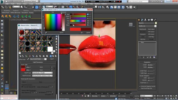This screenshot has width=178, height=100.
Task: Choose the Rectangular Selection Region tool
Action: pos(29,7)
